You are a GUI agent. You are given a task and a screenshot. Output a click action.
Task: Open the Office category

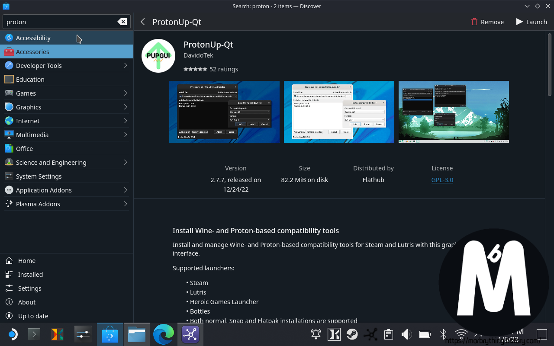[67, 148]
